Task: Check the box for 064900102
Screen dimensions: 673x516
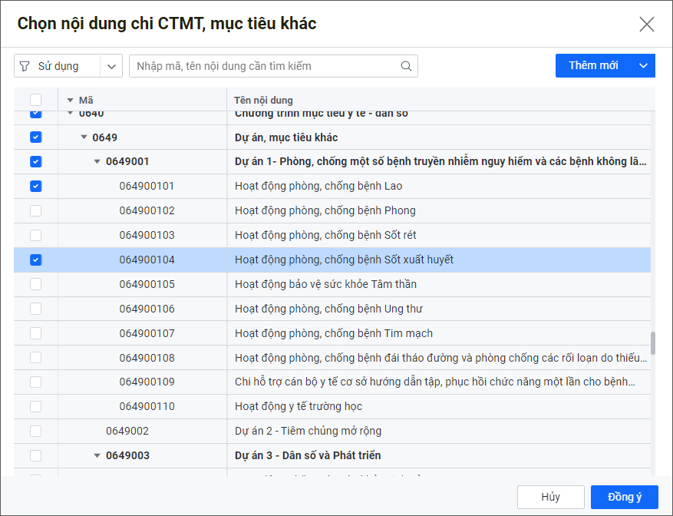Action: [x=36, y=211]
